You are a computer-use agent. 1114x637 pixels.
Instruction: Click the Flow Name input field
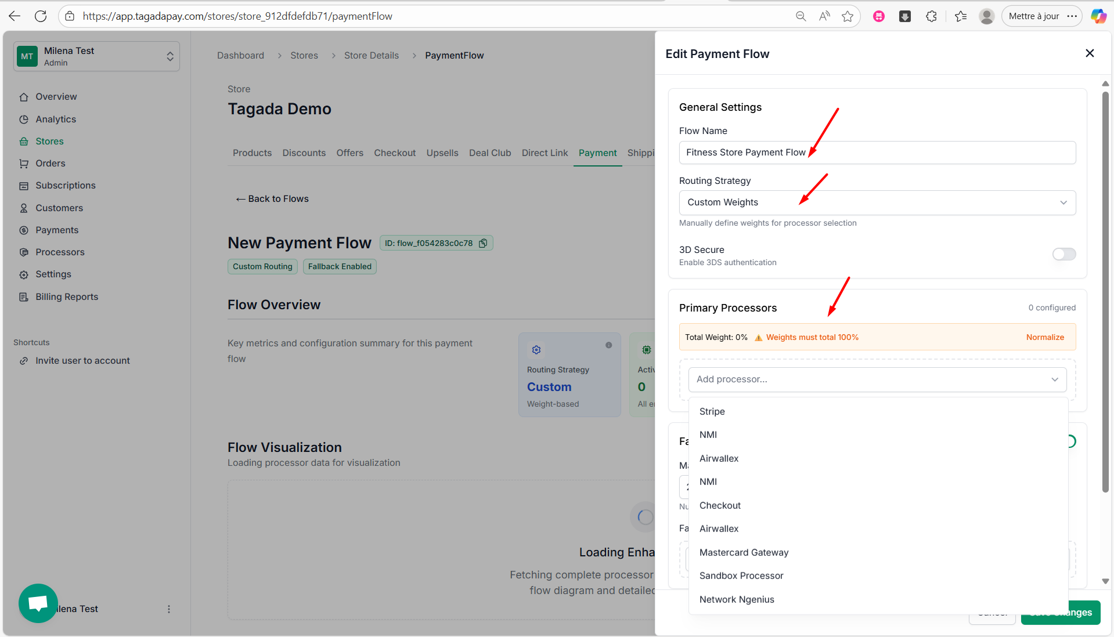(877, 153)
